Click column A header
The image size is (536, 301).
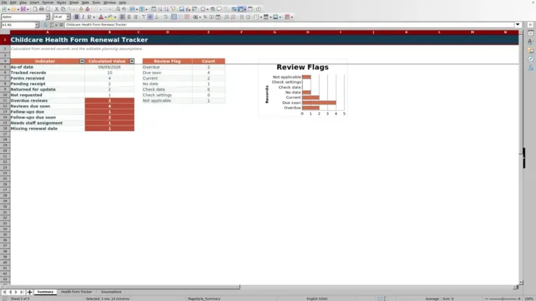(x=47, y=32)
